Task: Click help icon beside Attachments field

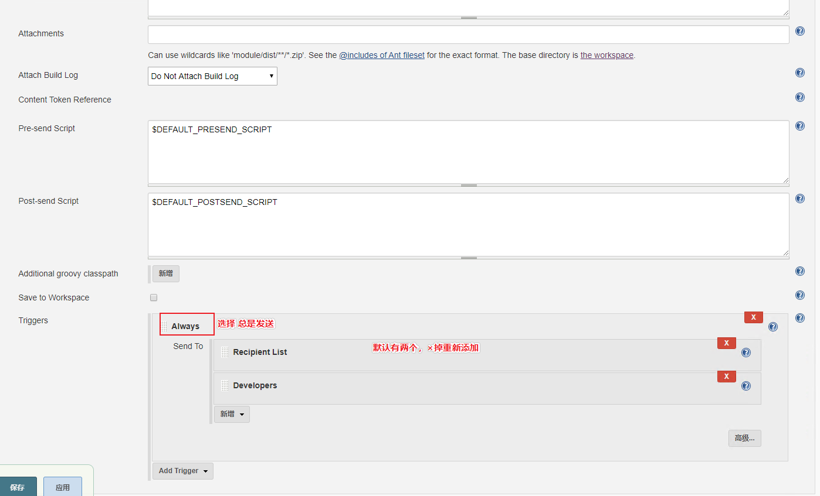Action: click(x=799, y=32)
